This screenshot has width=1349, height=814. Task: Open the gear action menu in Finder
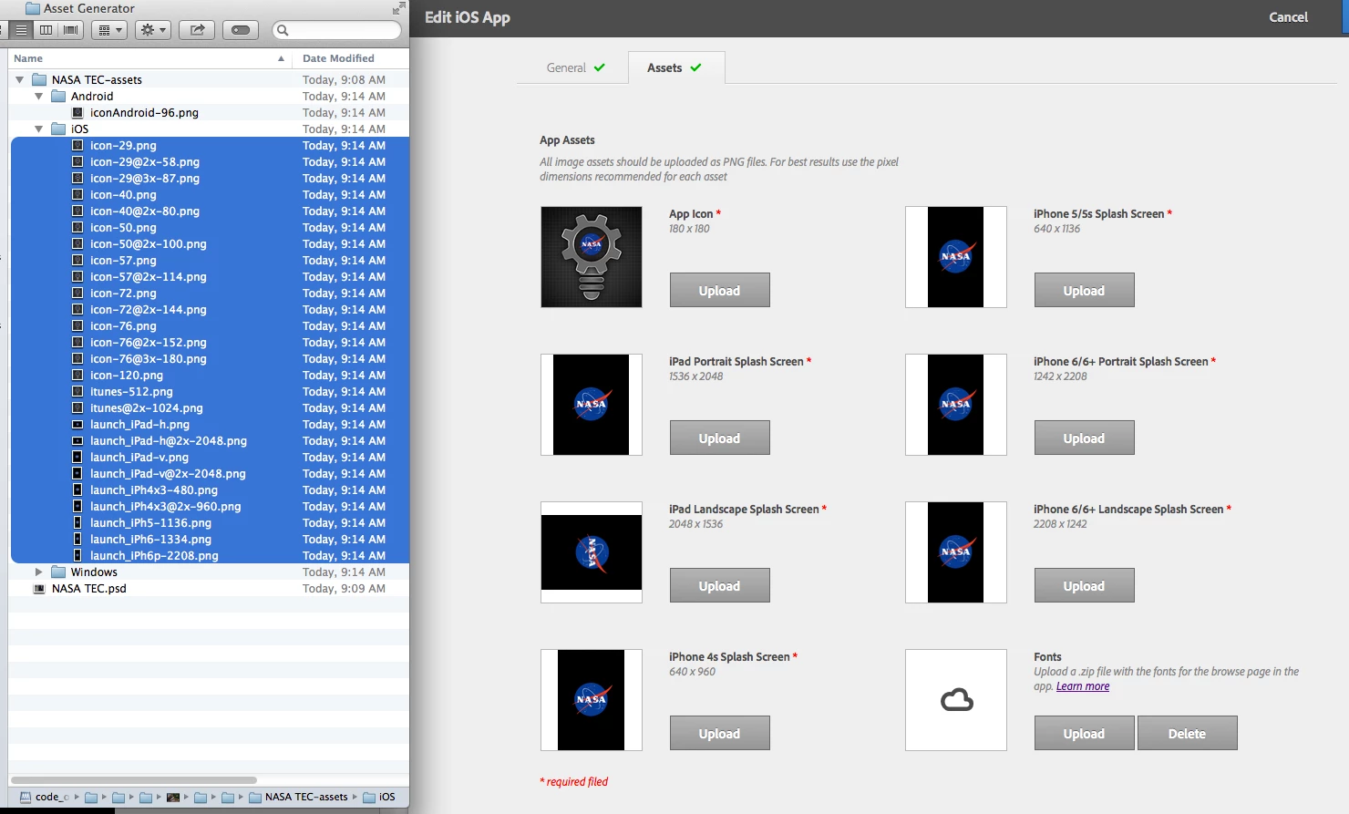[x=153, y=30]
